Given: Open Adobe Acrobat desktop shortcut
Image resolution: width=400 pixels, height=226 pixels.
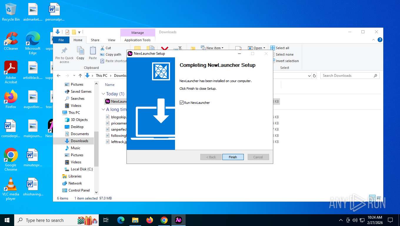Looking at the screenshot, I should pyautogui.click(x=11, y=72).
